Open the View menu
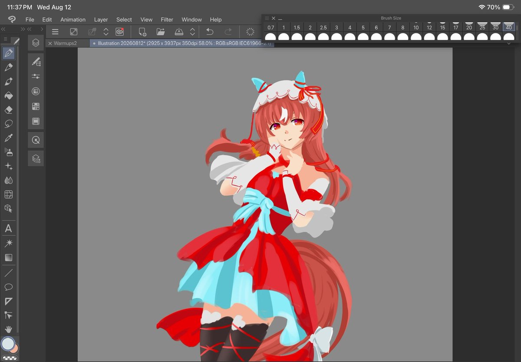This screenshot has height=362, width=521. [x=146, y=20]
